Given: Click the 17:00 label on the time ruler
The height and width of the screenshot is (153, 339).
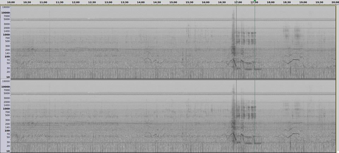Looking at the screenshot, I should [x=238, y=2].
